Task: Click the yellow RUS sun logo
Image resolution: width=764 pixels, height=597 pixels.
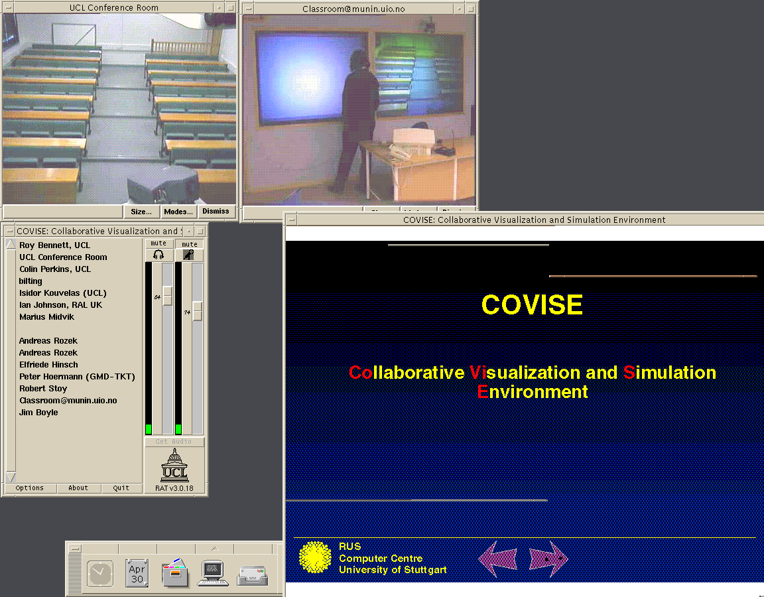Action: click(315, 557)
